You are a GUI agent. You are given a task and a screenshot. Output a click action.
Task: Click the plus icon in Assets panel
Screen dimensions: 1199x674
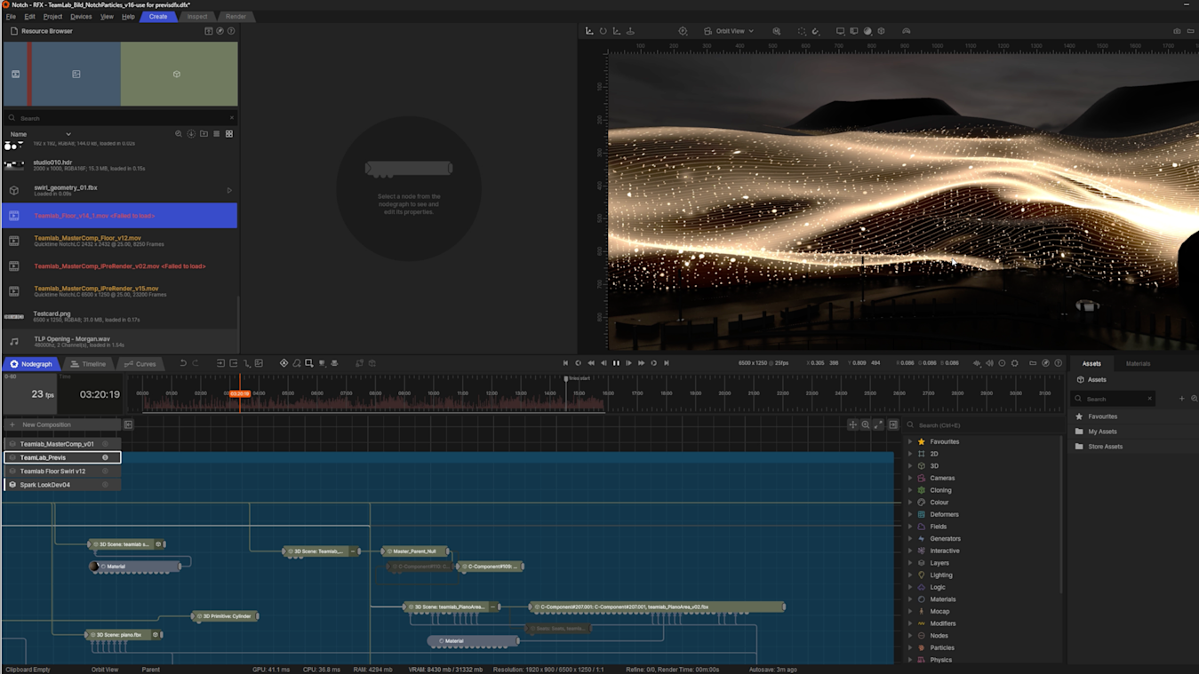[x=1181, y=399]
